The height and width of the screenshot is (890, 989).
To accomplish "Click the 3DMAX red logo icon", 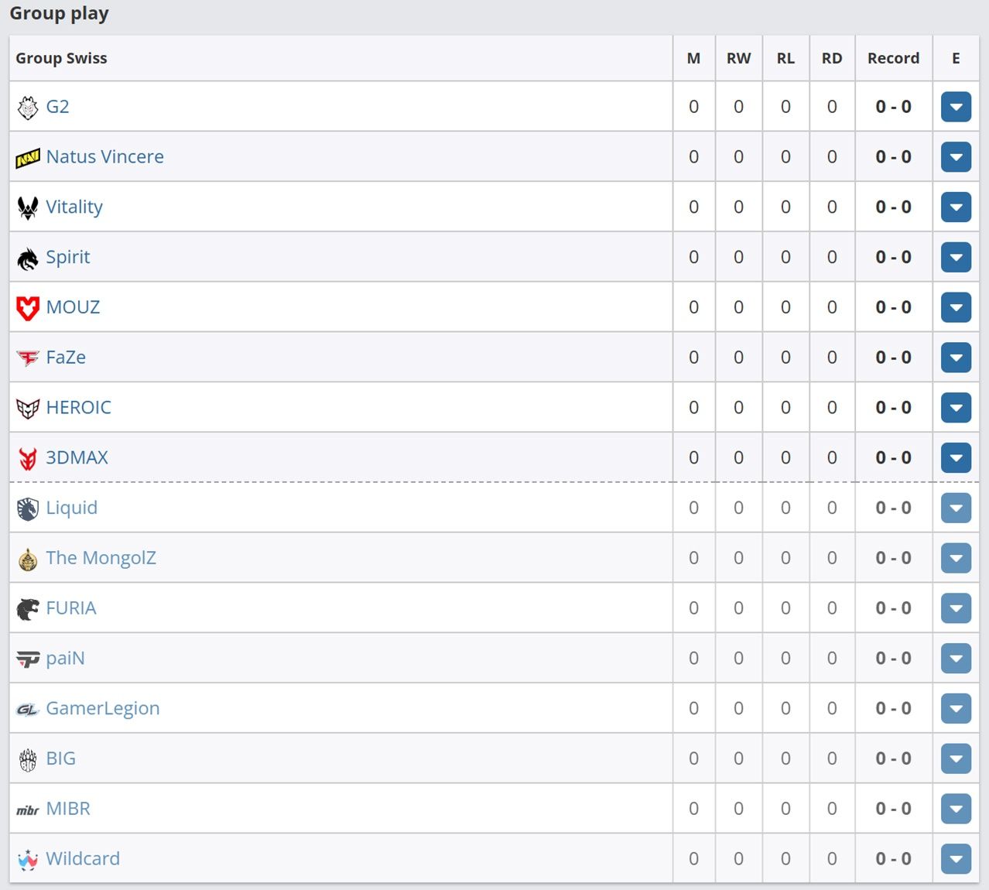I will click(x=28, y=458).
